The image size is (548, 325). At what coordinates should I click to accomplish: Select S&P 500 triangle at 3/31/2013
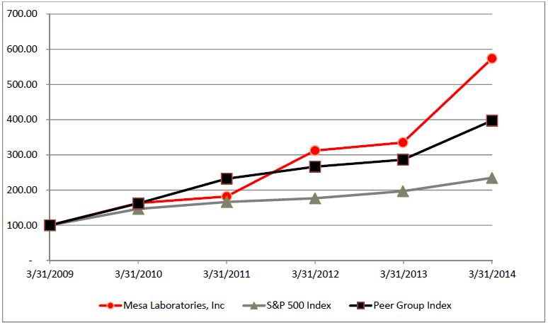pos(404,190)
